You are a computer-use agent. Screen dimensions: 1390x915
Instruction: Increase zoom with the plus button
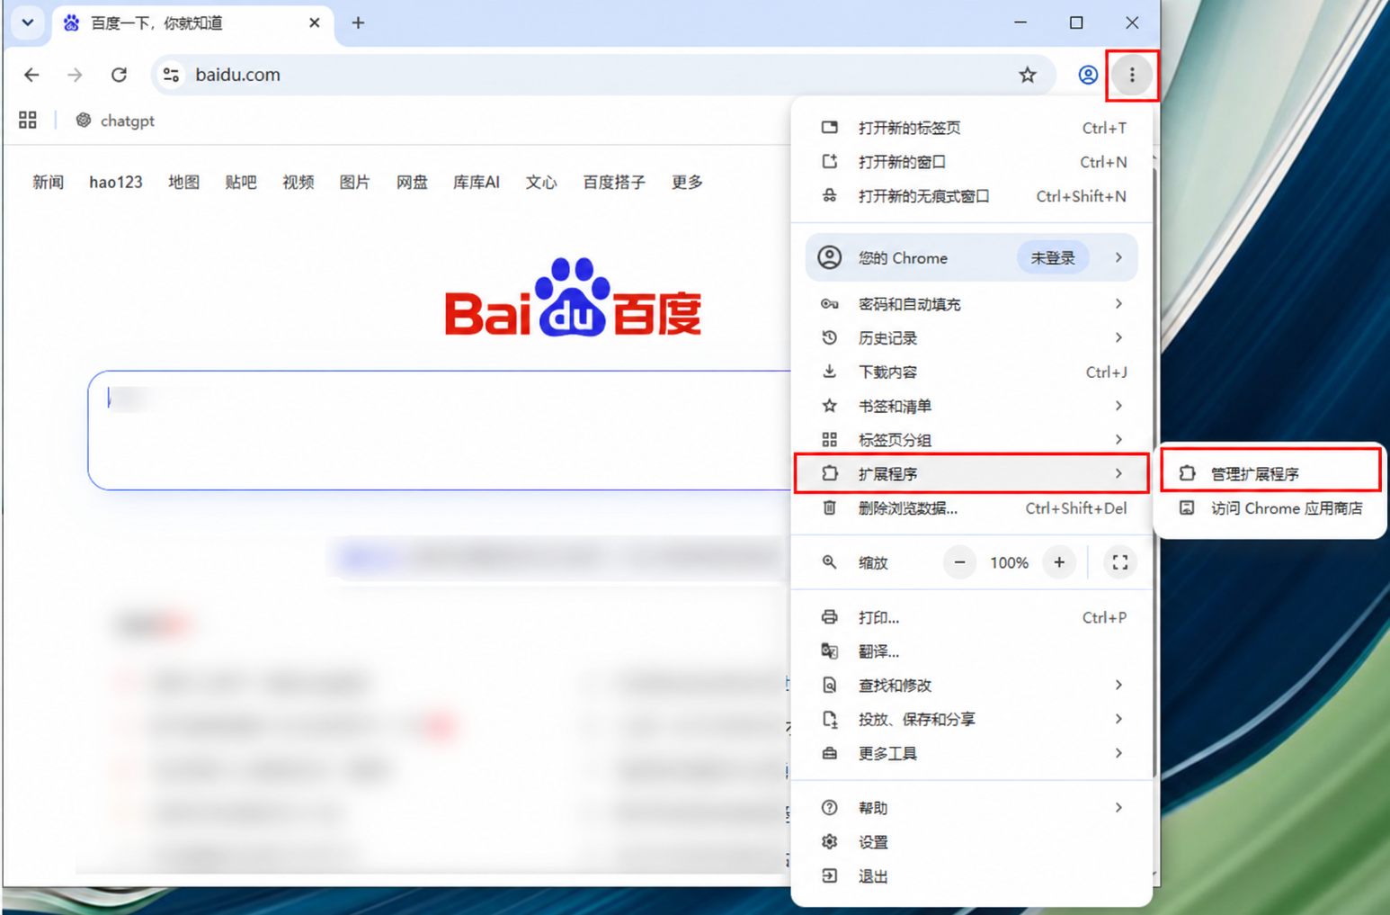point(1059,562)
